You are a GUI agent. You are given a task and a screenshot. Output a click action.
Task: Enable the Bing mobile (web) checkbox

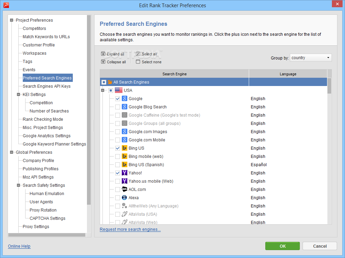click(x=118, y=157)
